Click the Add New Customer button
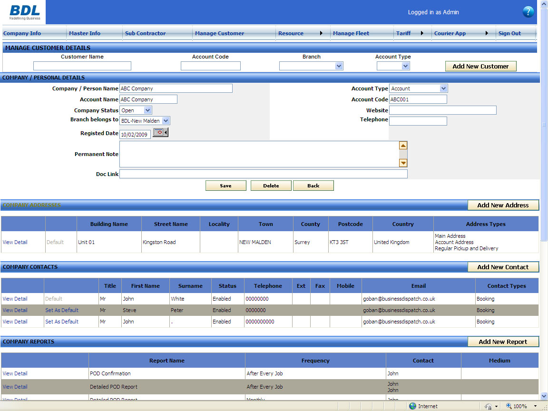 point(480,66)
